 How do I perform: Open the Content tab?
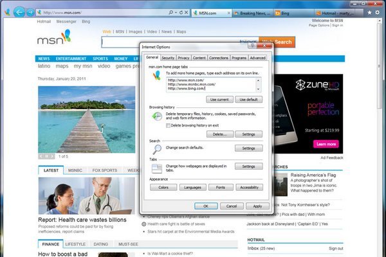pos(199,58)
